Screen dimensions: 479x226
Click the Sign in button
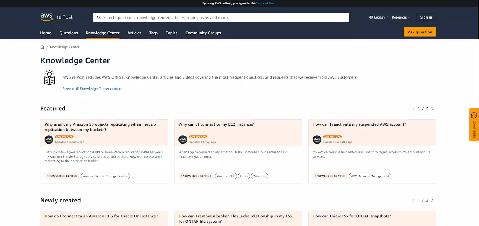coord(426,17)
